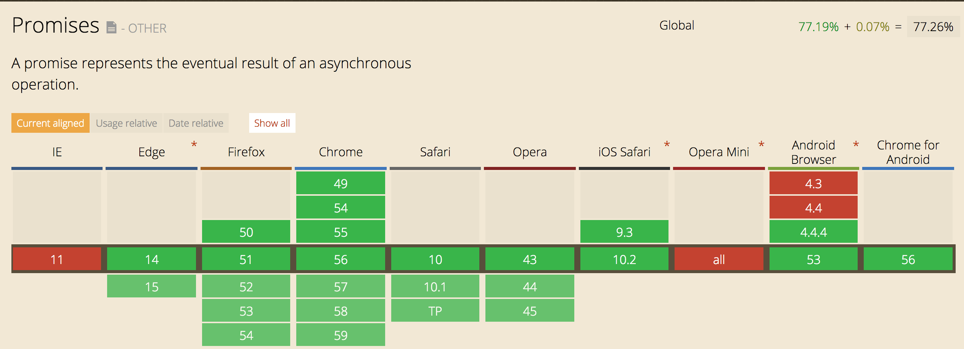The width and height of the screenshot is (964, 349).
Task: Click the Android Browser column header
Action: click(x=814, y=152)
